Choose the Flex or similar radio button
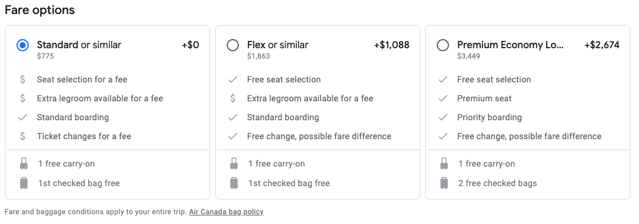 pyautogui.click(x=233, y=45)
